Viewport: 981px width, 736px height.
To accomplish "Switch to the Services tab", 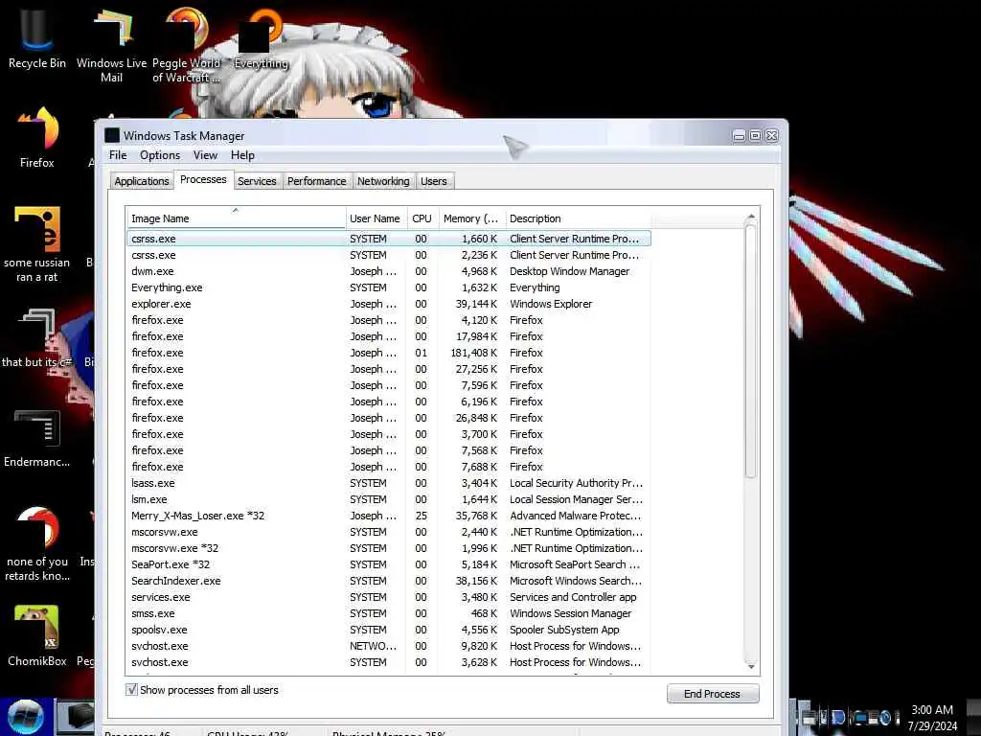I will pos(257,181).
